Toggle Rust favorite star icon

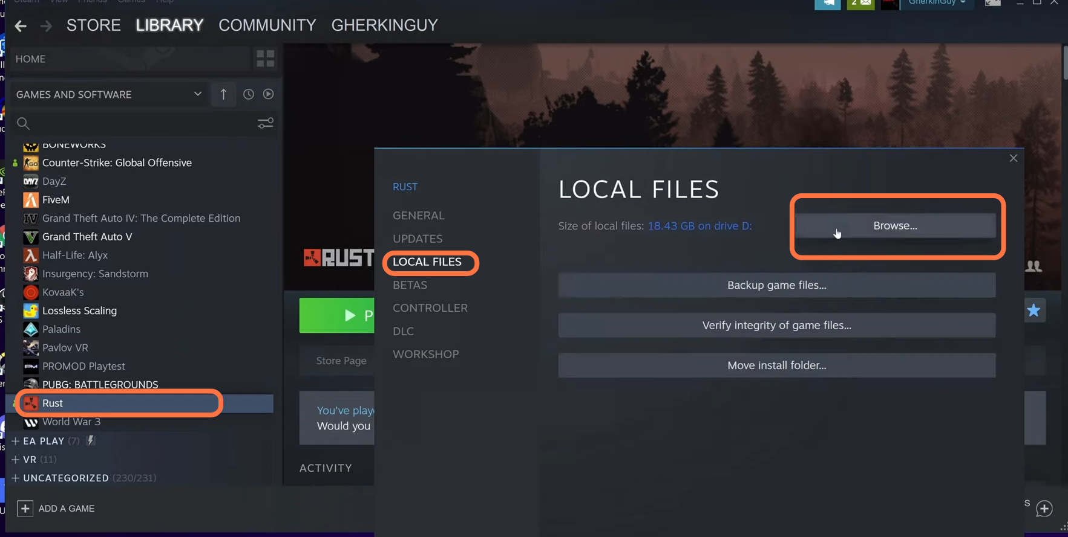click(1034, 310)
